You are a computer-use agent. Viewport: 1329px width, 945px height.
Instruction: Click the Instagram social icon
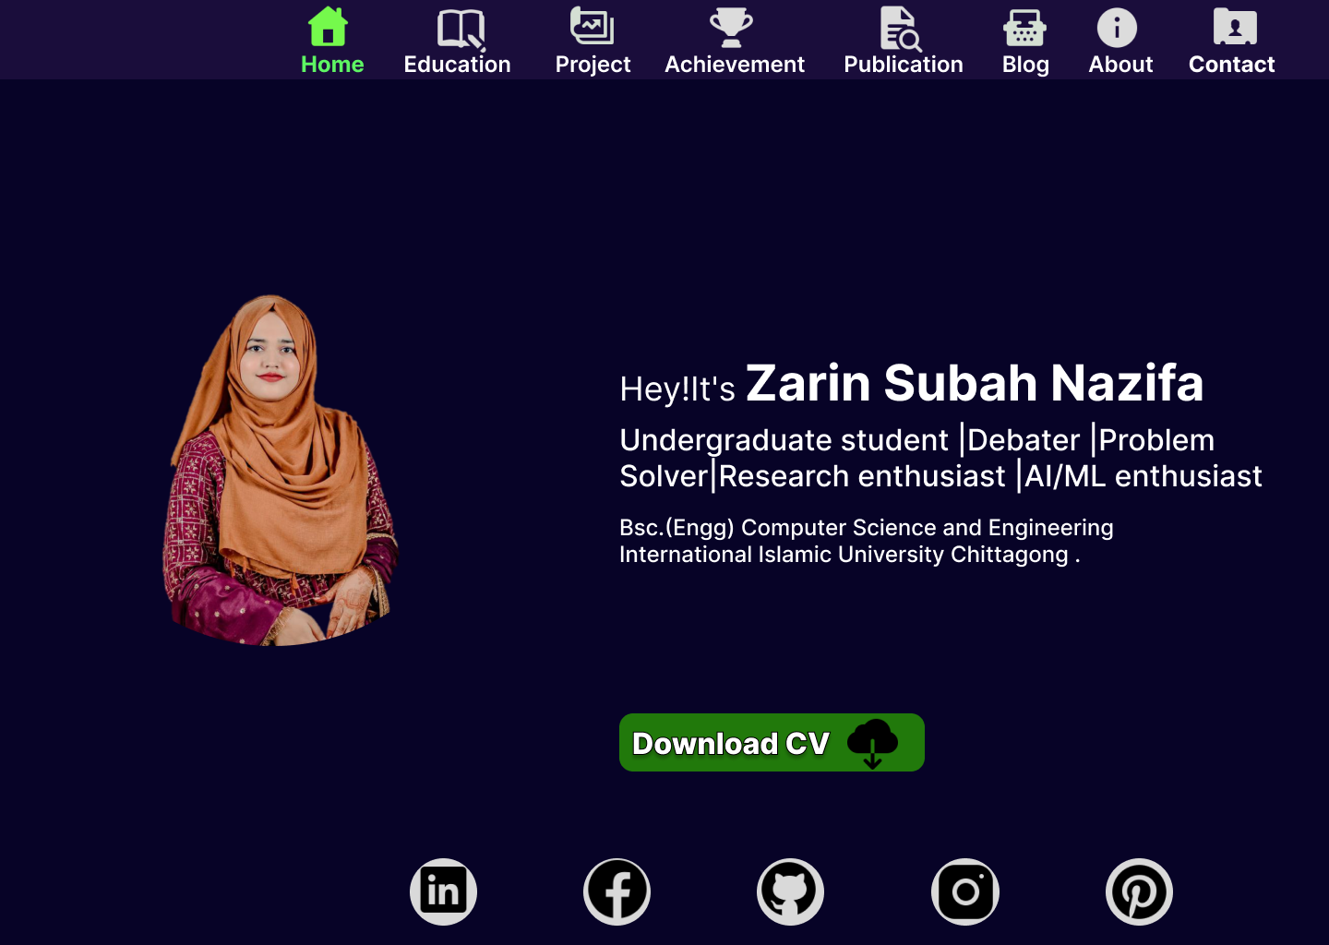[965, 891]
